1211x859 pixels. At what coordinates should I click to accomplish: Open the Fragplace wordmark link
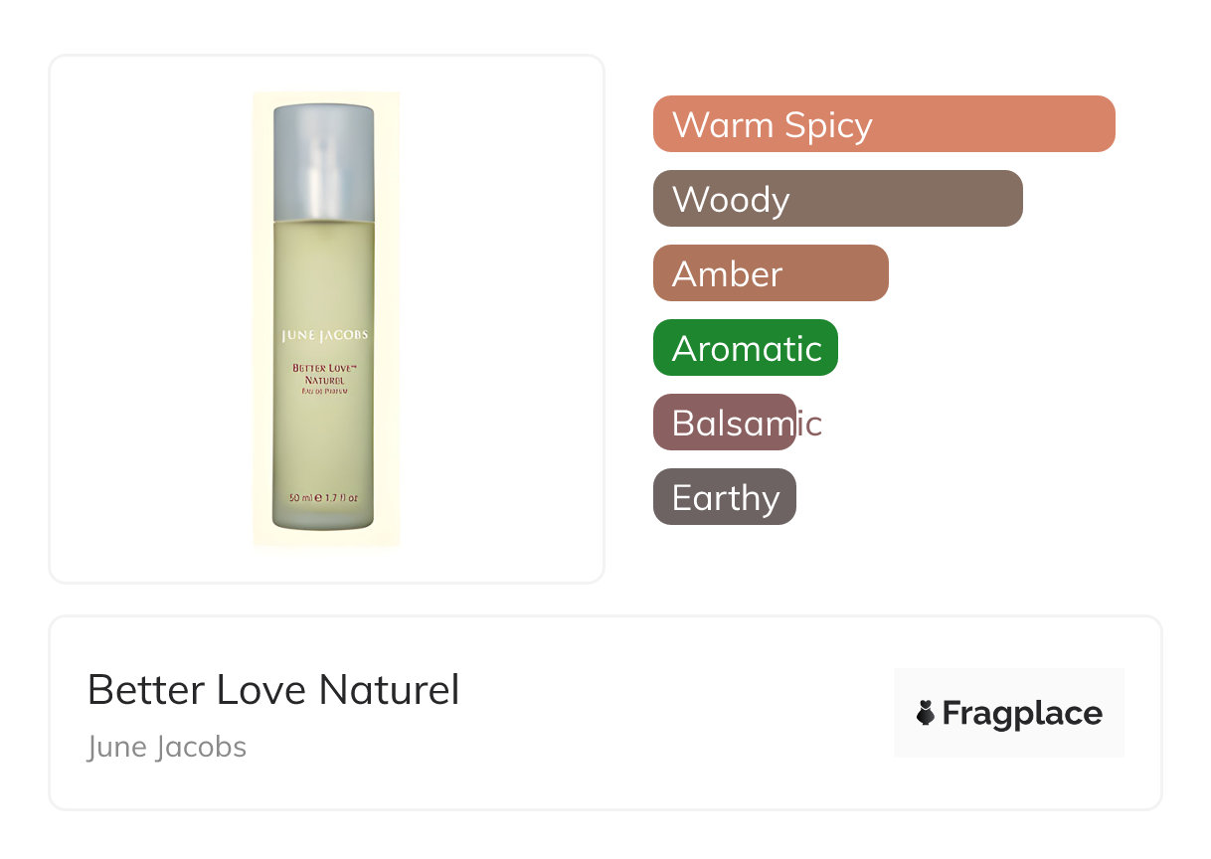[1021, 713]
